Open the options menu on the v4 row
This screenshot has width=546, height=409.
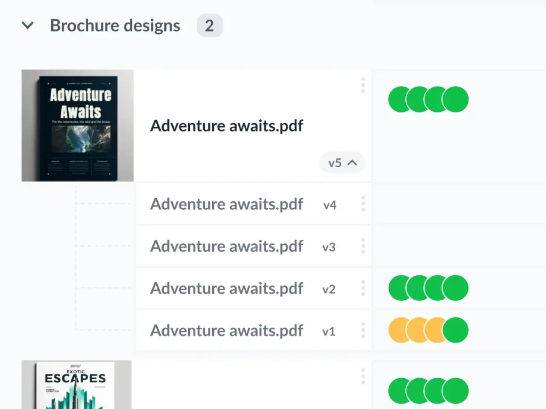tap(363, 204)
